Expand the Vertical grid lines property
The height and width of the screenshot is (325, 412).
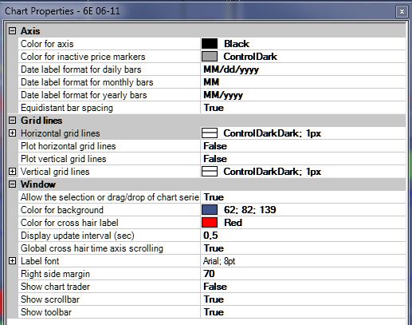tap(12, 172)
